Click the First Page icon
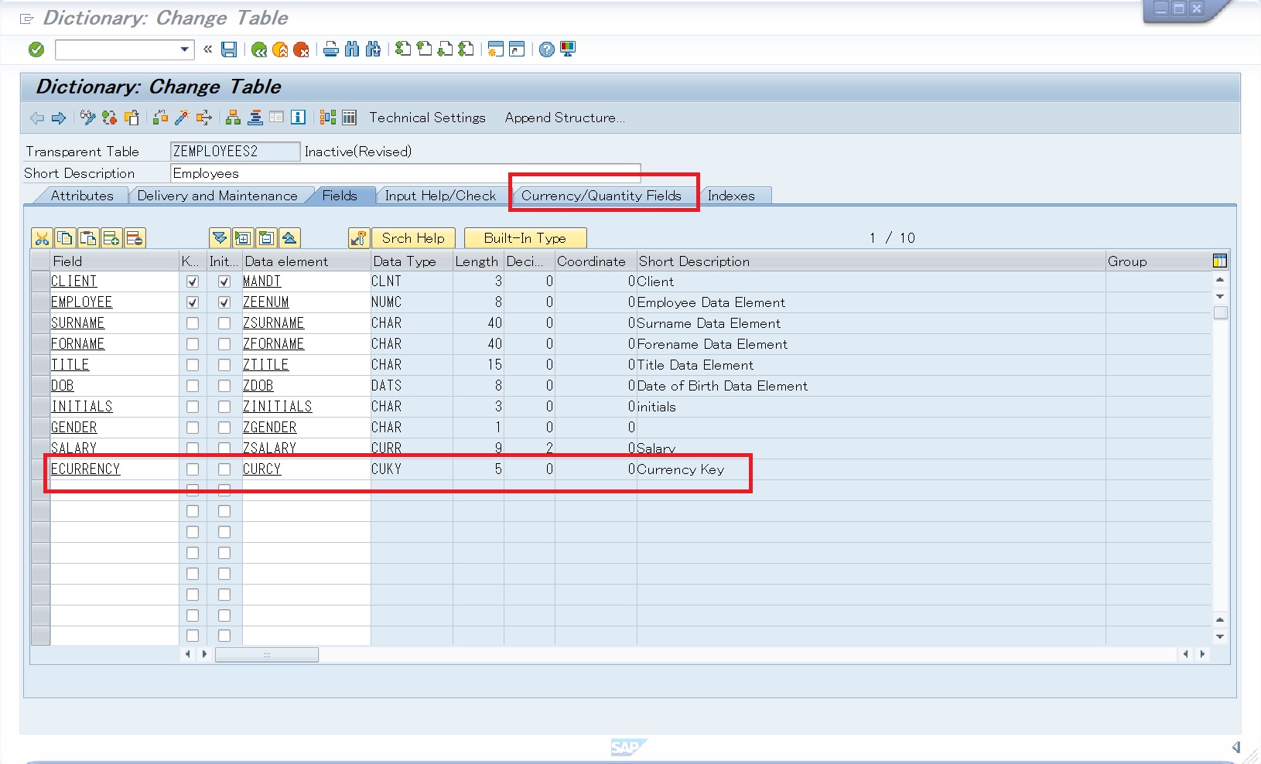The width and height of the screenshot is (1261, 764). tap(403, 49)
